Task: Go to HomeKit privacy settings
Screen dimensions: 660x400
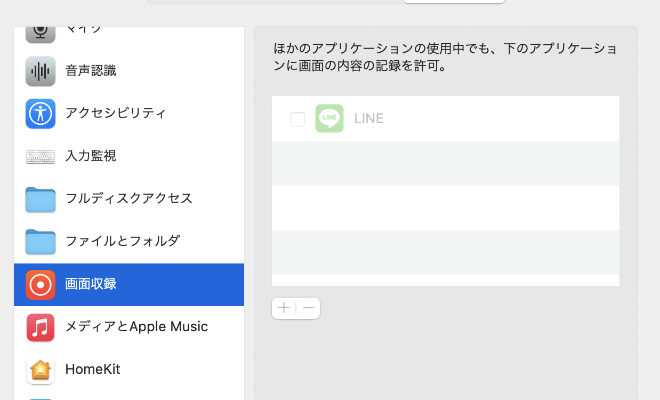Action: pos(93,369)
